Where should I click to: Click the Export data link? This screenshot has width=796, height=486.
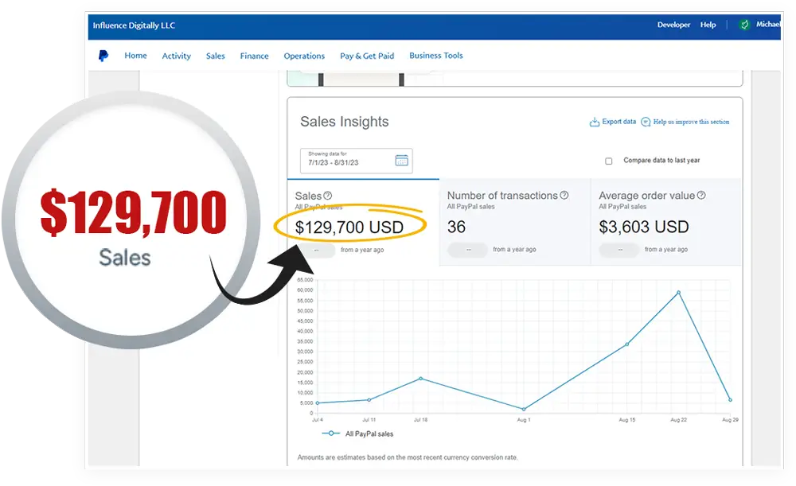point(618,122)
